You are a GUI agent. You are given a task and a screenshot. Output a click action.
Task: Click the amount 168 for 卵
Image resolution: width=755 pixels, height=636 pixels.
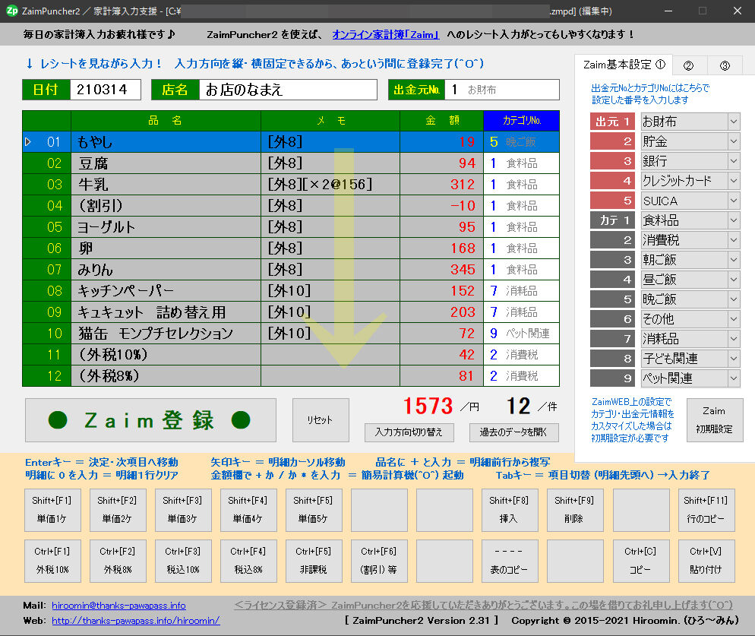pos(441,248)
